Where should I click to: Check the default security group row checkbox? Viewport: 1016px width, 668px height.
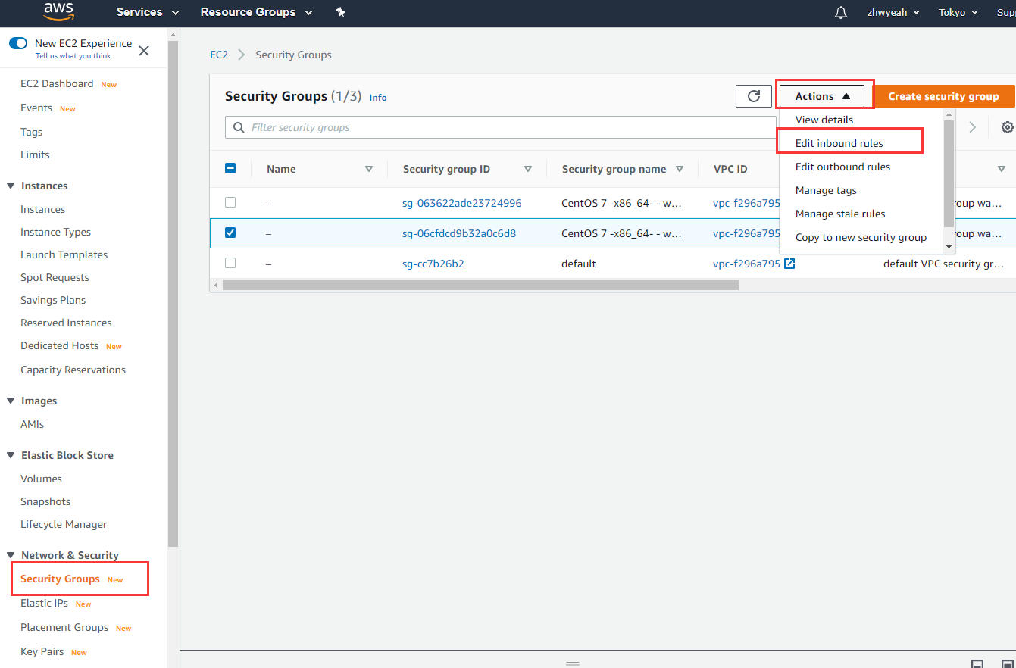click(x=230, y=263)
